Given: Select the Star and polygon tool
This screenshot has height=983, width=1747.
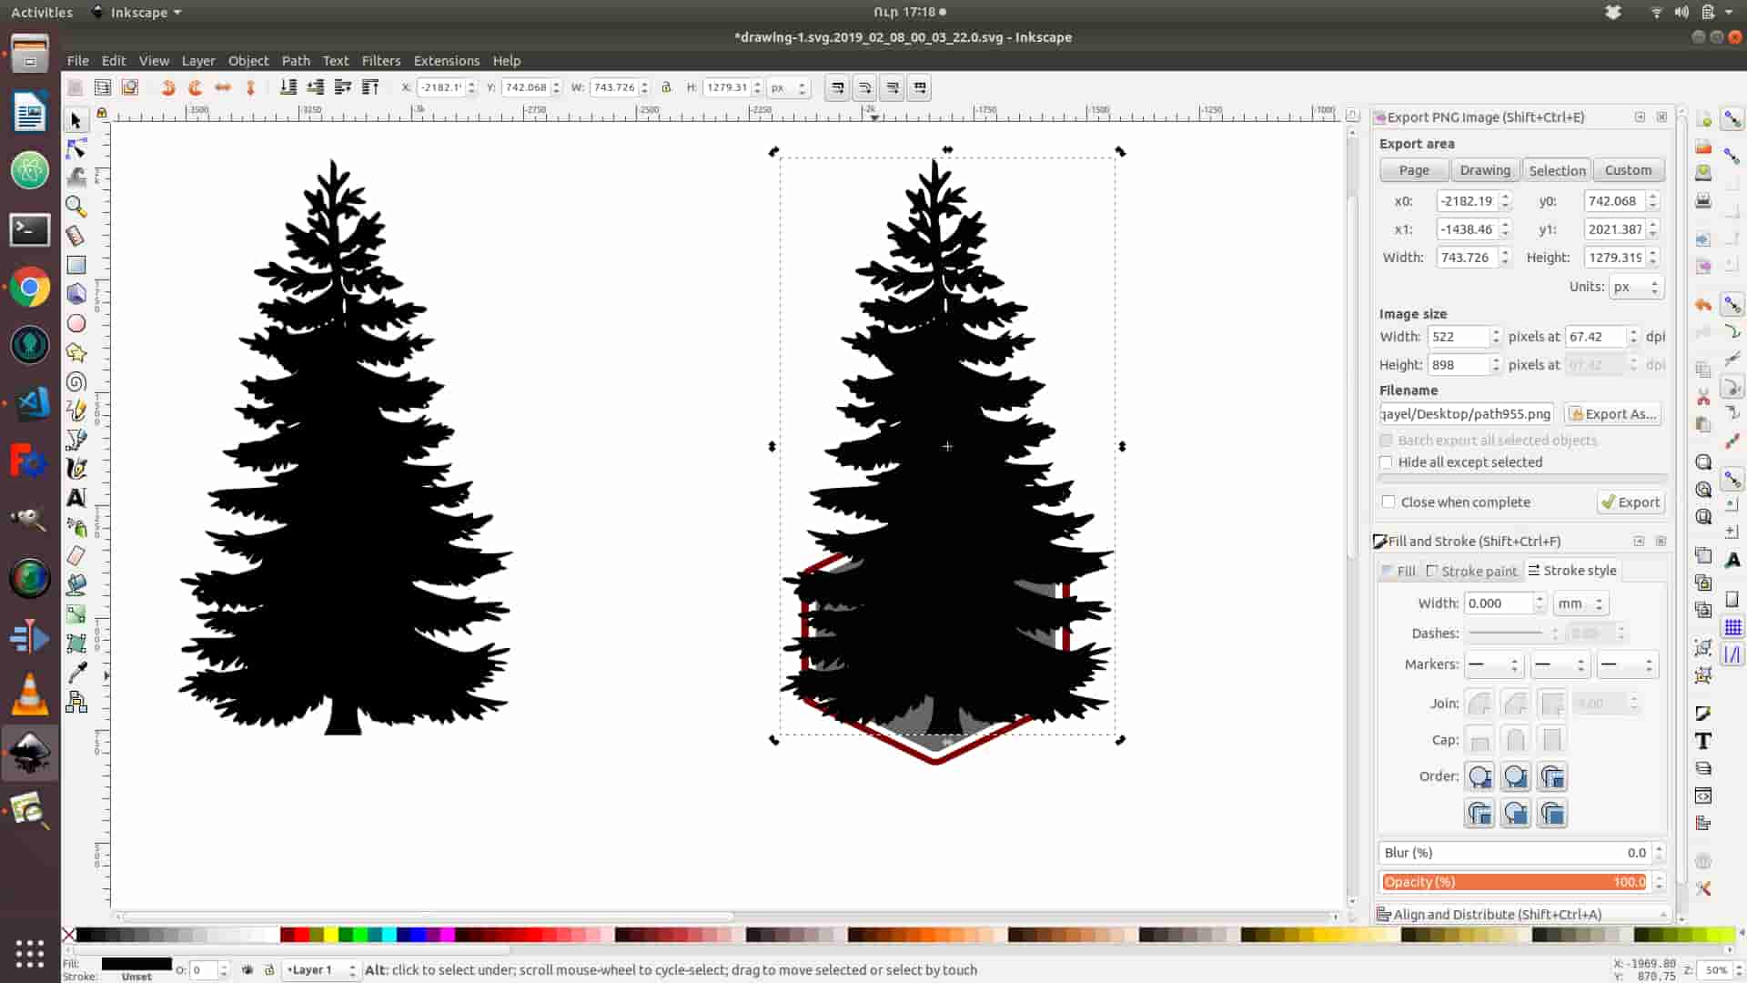Looking at the screenshot, I should [x=76, y=353].
